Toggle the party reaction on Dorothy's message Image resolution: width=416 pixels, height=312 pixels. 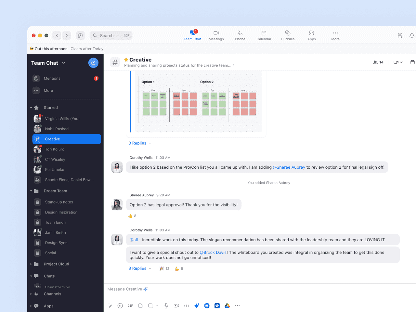pos(164,268)
